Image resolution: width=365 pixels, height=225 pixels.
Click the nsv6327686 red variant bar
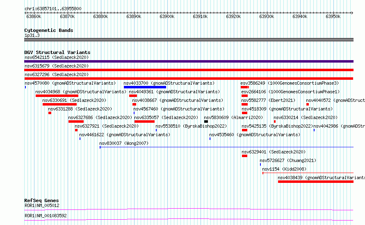(x=76, y=122)
